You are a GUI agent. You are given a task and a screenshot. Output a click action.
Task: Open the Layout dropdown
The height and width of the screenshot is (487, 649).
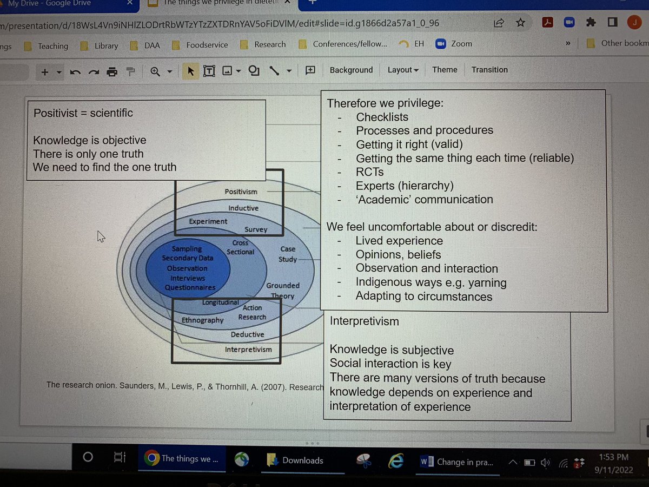tap(402, 70)
